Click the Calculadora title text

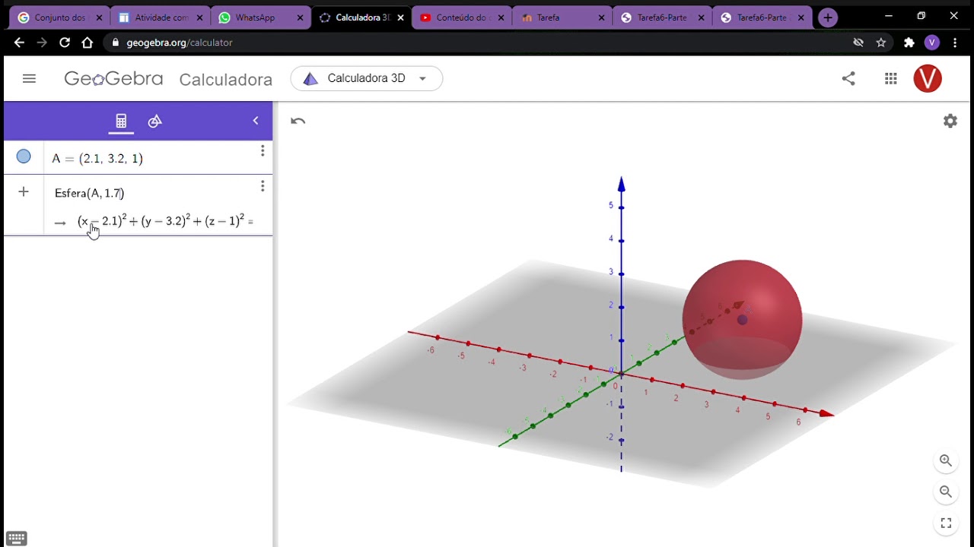point(226,80)
